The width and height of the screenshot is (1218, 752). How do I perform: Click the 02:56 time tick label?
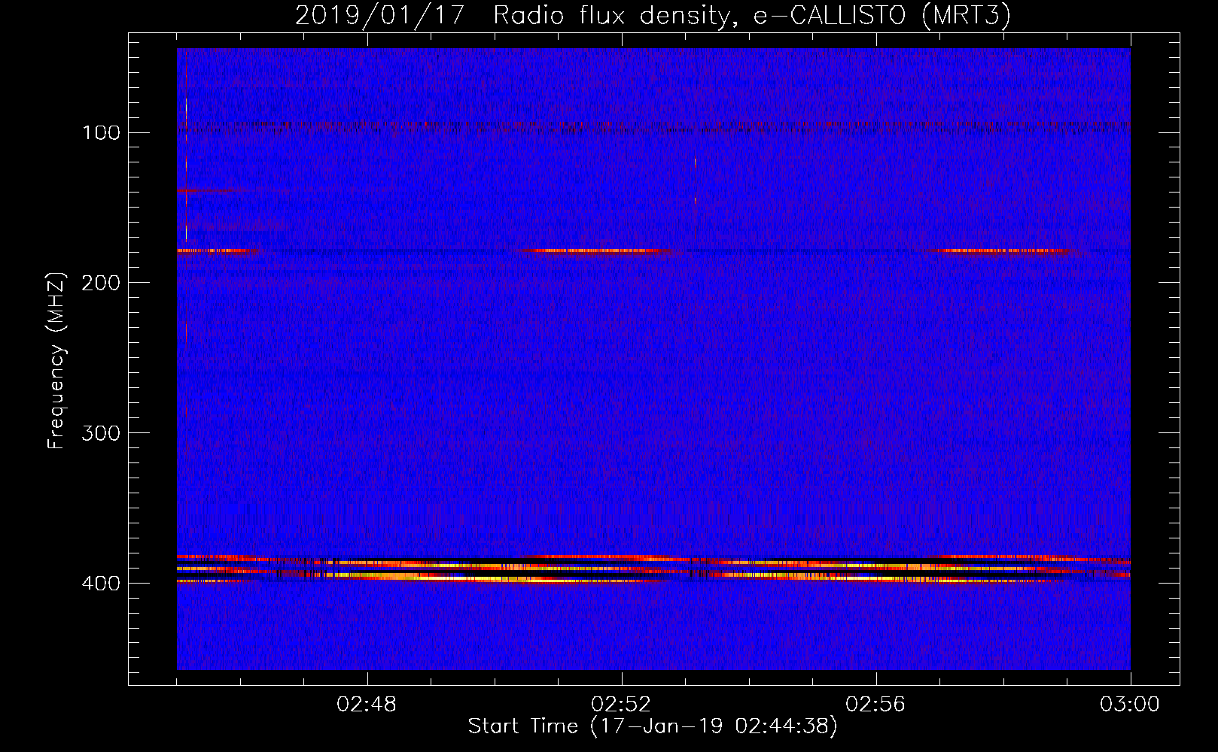coord(876,705)
